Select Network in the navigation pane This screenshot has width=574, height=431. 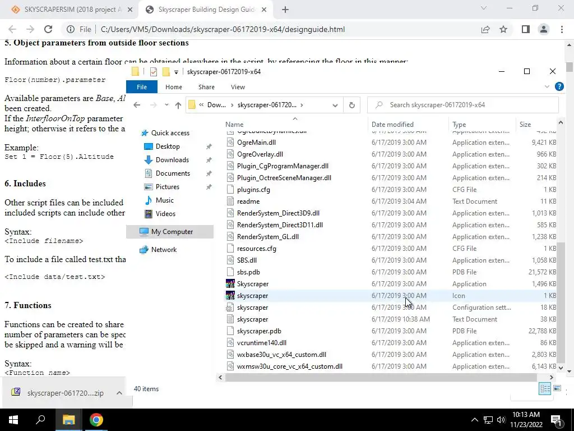coord(164,250)
